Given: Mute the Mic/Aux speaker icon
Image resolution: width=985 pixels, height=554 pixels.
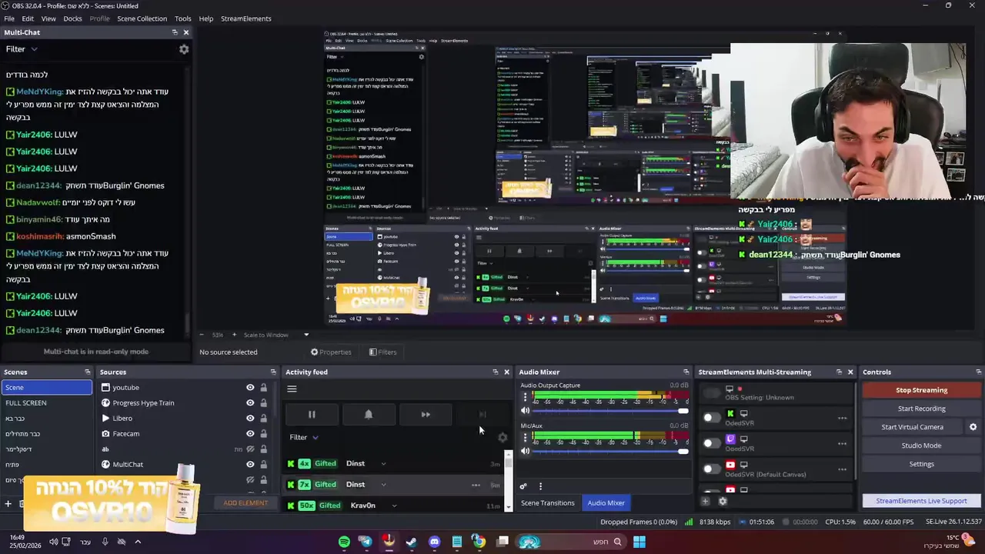Looking at the screenshot, I should 526,451.
